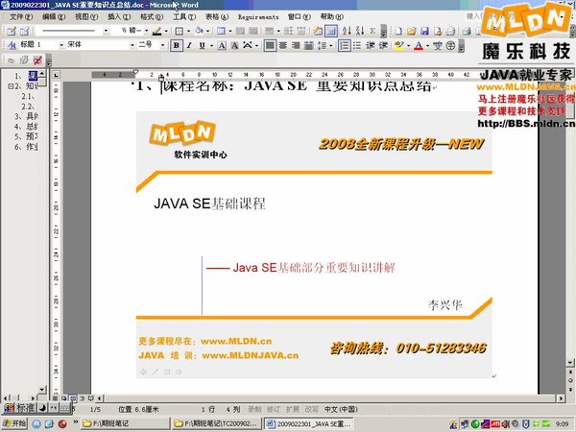The image size is (576, 432).
Task: Open the underline style dropdown arrow
Action: (x=211, y=46)
